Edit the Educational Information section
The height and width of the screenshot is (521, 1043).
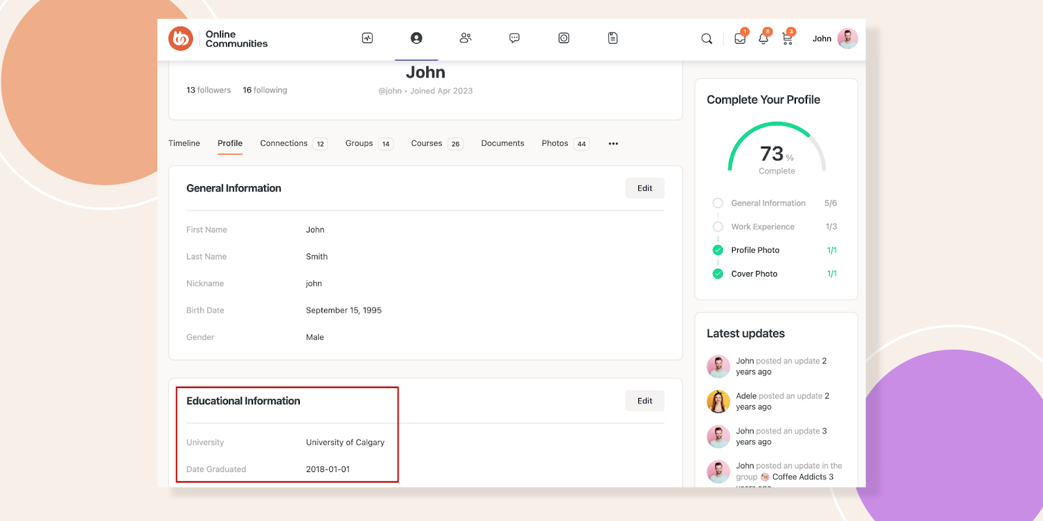point(645,401)
